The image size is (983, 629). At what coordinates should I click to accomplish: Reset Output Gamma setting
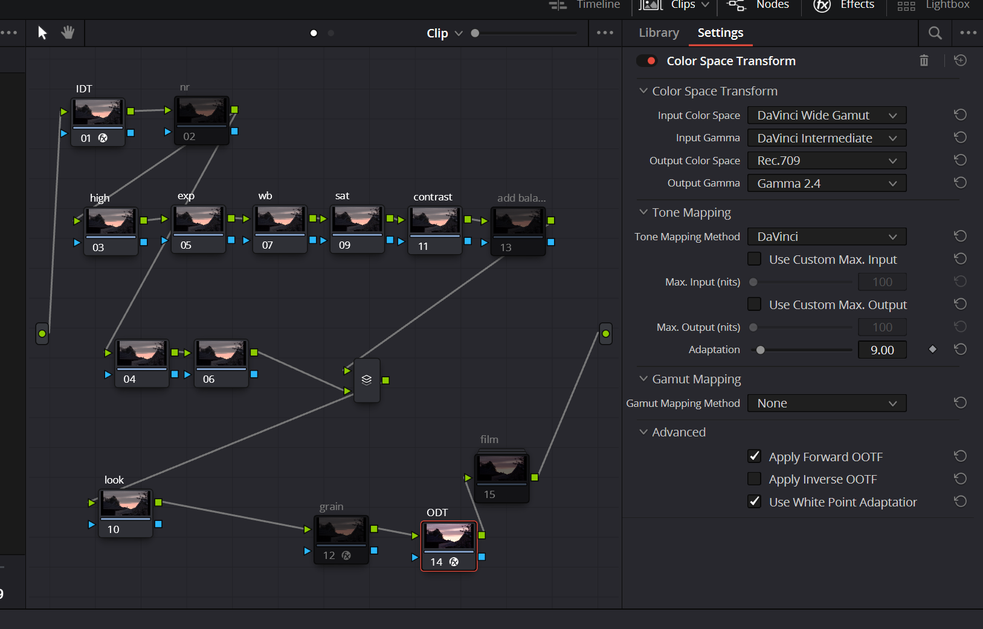point(960,183)
